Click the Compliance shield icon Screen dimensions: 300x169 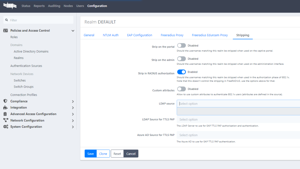(x=5, y=101)
